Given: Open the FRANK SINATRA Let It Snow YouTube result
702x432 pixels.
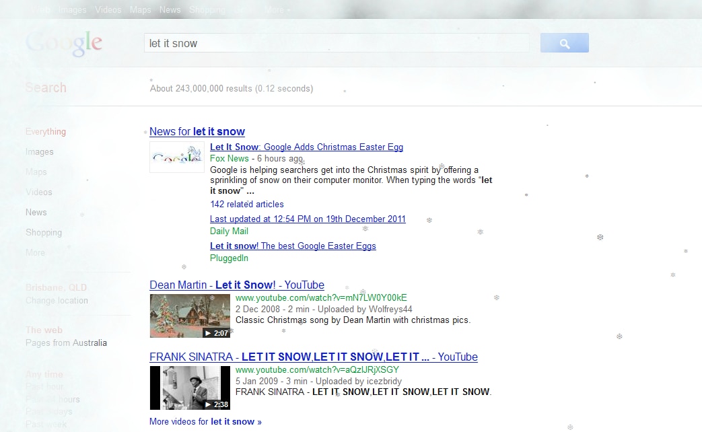Looking at the screenshot, I should click(314, 357).
